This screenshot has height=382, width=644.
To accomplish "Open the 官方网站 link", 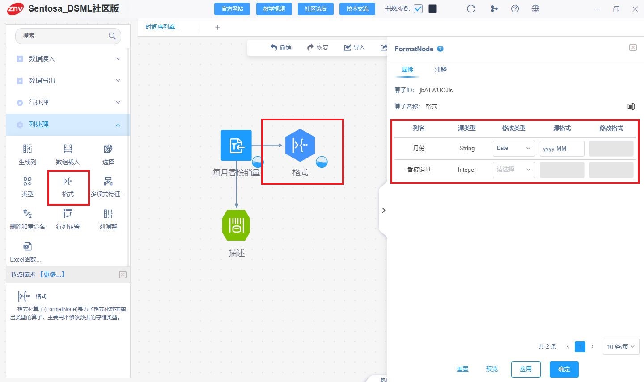I will click(232, 9).
